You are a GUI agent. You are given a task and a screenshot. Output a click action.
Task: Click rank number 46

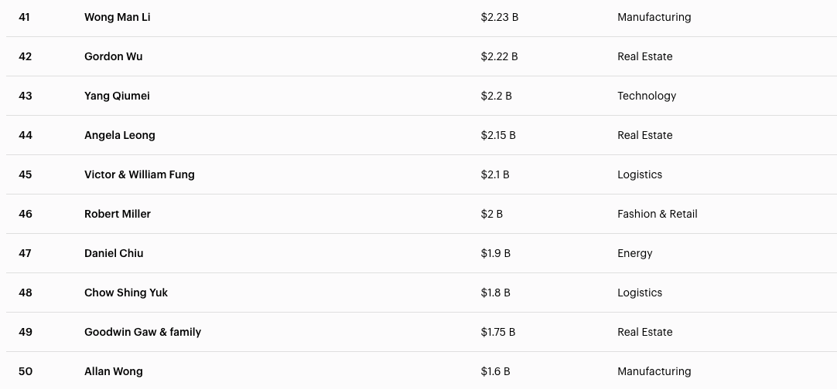click(x=26, y=214)
